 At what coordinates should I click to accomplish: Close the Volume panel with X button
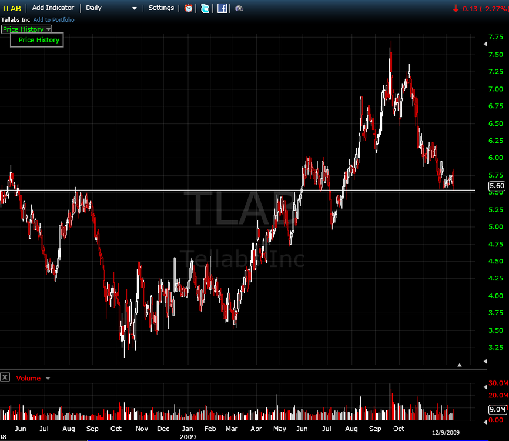click(x=5, y=377)
